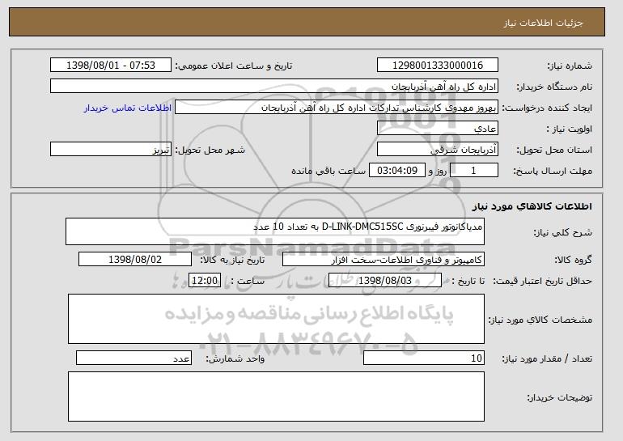623x441 pixels.
Task: Click the label اولویت نیاز
Action: [x=570, y=129]
